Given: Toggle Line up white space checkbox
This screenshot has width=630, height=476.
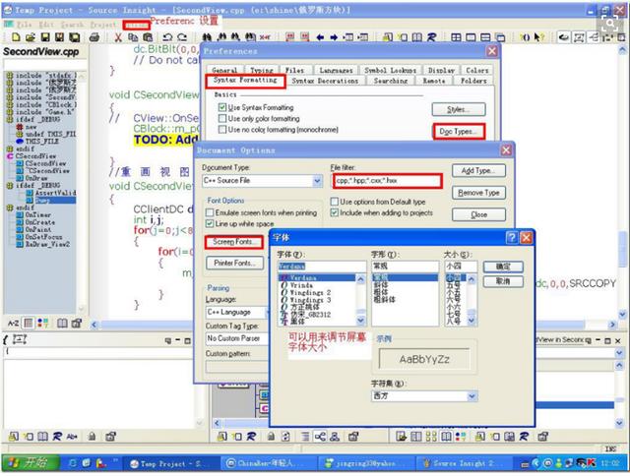Looking at the screenshot, I should pos(210,223).
